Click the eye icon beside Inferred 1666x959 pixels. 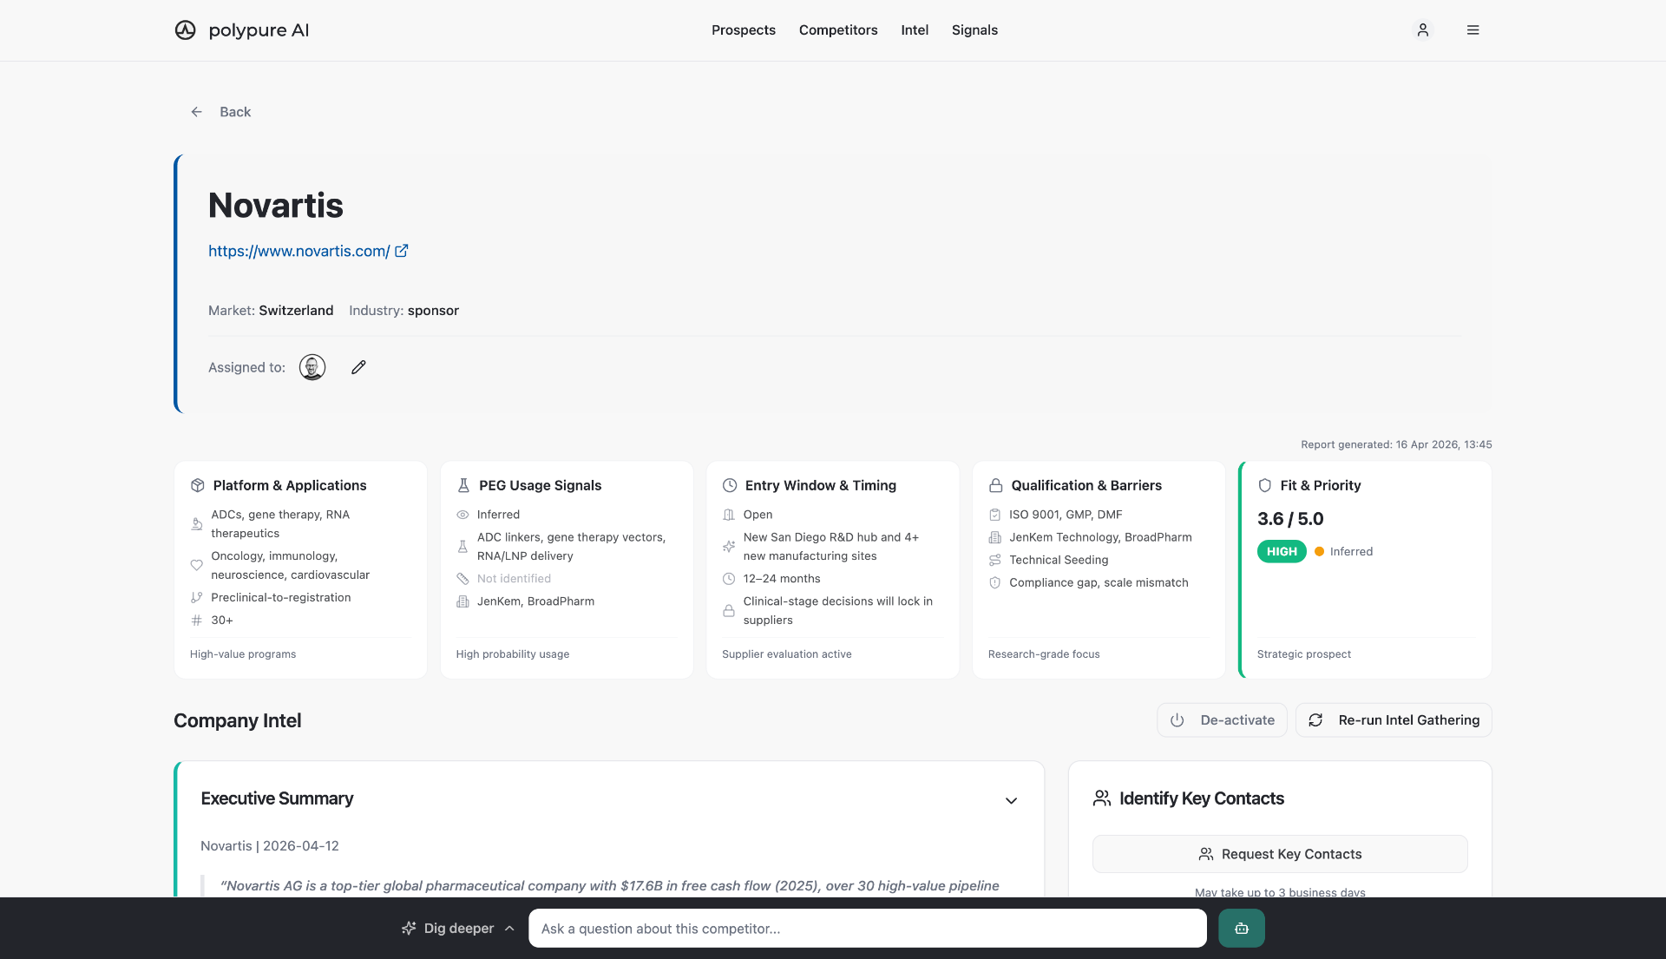462,515
